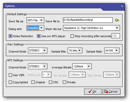Click the seconds field showing 120

tap(116, 36)
